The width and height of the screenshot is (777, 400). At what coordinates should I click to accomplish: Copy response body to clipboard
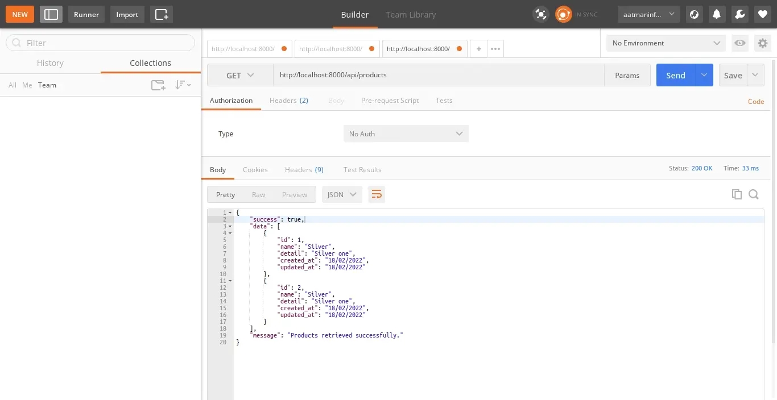tap(737, 194)
